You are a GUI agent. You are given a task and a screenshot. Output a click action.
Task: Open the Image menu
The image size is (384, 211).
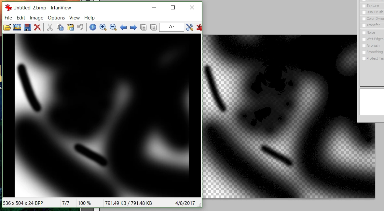(36, 18)
